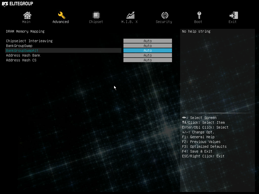This screenshot has height=194, width=259.
Task: Select the Advanced tab label
Action: coord(61,22)
